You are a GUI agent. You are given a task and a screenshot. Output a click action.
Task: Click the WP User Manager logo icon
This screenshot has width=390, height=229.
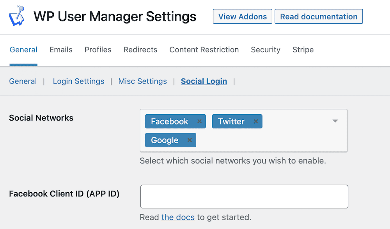17,16
